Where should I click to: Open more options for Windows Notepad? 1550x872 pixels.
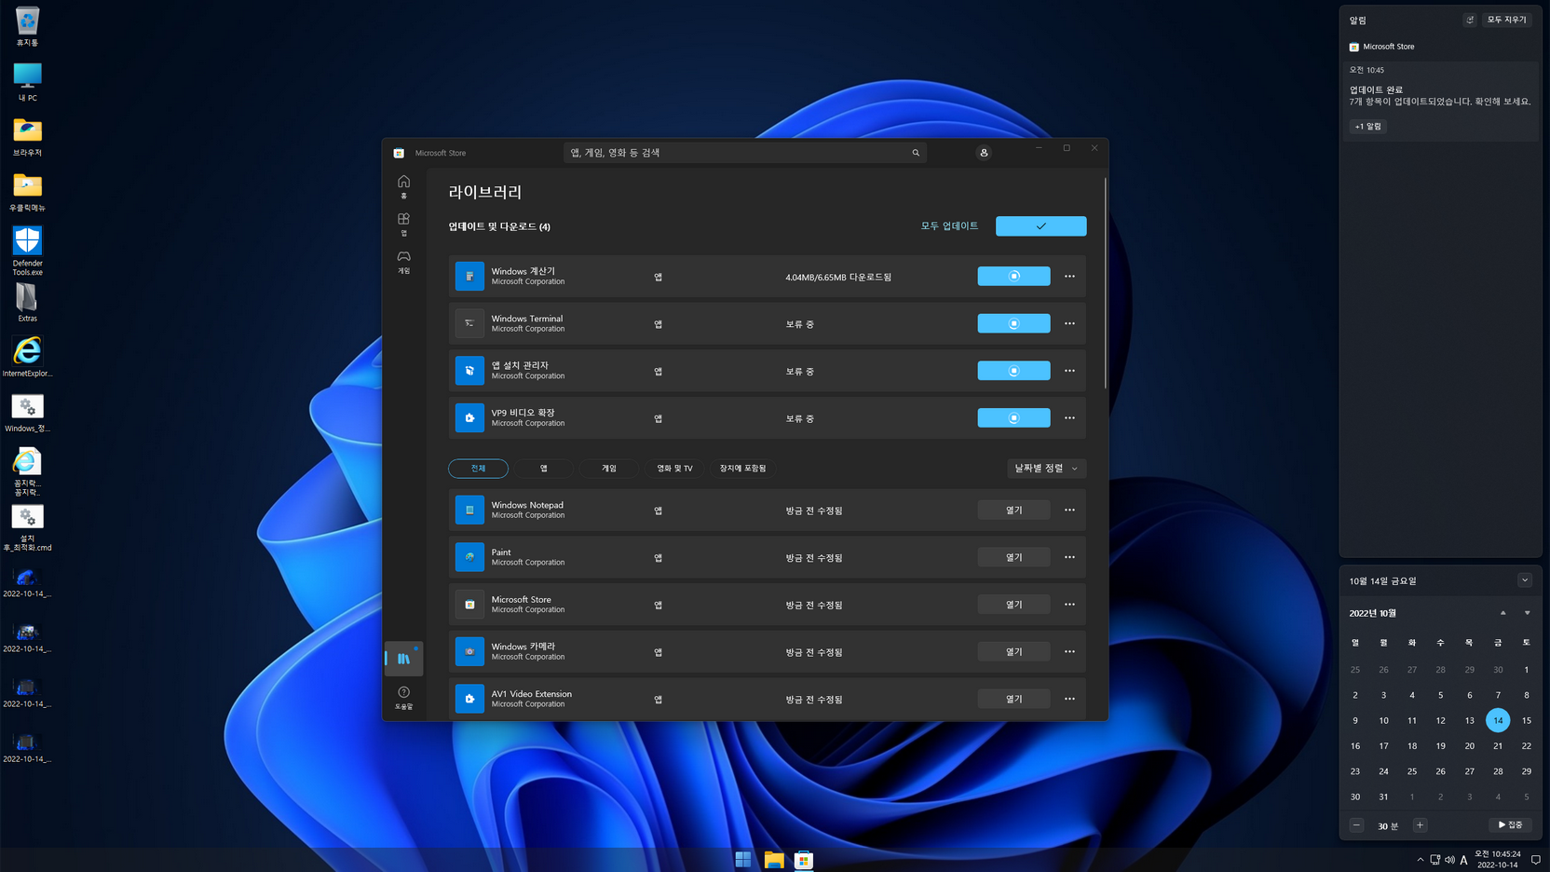(x=1069, y=510)
